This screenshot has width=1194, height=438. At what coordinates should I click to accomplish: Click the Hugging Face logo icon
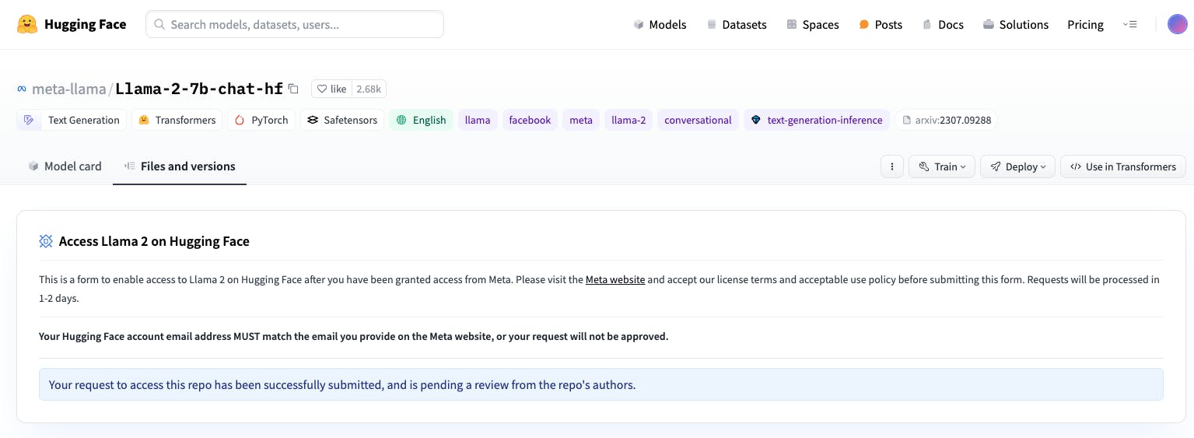click(27, 24)
